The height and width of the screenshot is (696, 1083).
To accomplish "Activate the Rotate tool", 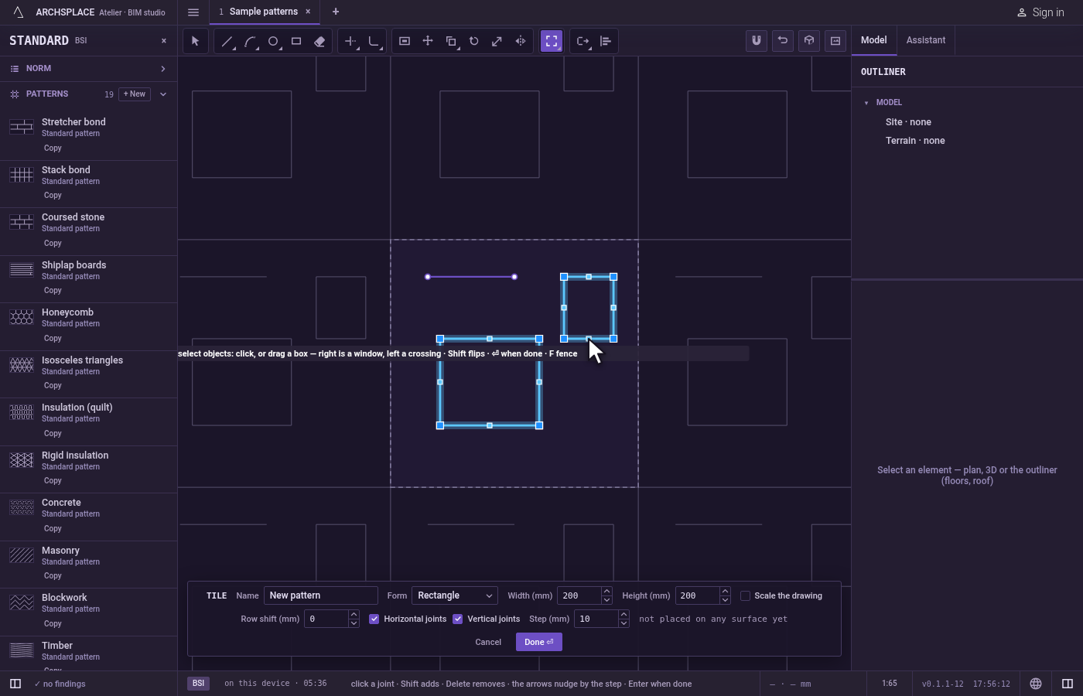I will click(x=474, y=41).
